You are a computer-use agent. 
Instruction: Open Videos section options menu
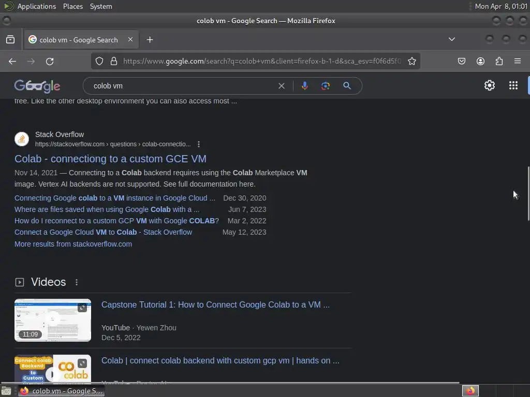(x=77, y=282)
